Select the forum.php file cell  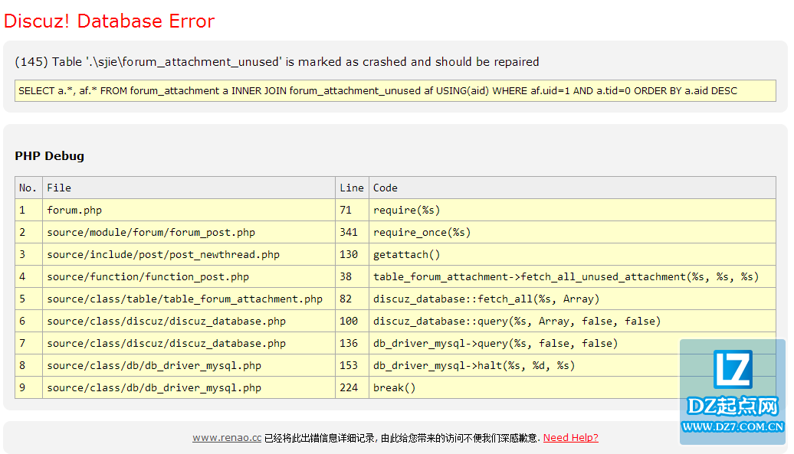pyautogui.click(x=189, y=210)
